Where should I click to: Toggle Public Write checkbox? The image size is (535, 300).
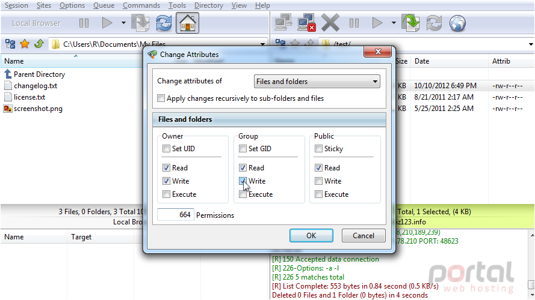[x=318, y=181]
